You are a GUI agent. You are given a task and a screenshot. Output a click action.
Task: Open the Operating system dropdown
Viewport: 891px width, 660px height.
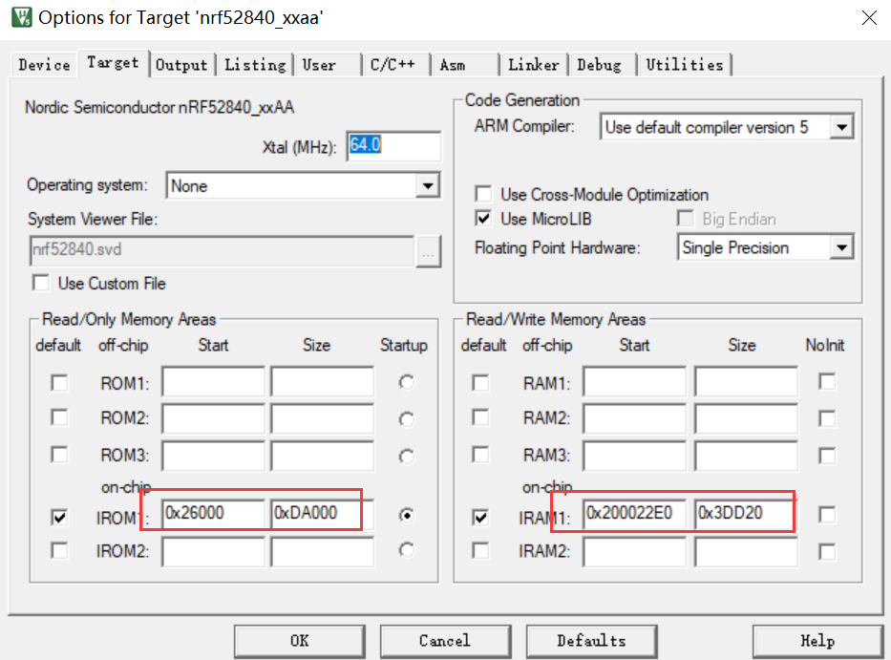coord(427,184)
